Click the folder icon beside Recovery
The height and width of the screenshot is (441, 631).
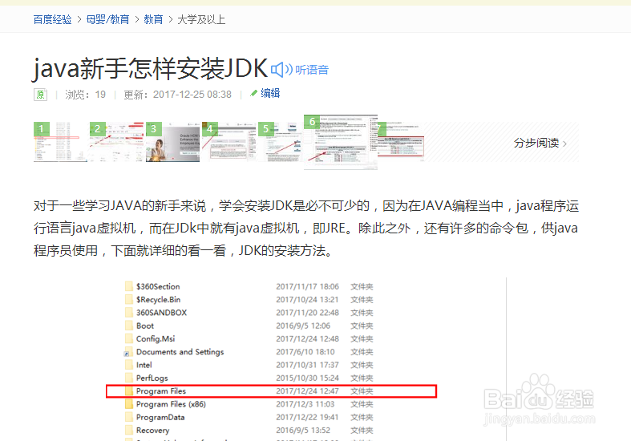click(129, 430)
